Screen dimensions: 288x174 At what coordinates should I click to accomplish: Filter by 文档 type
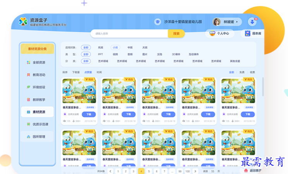159,55
